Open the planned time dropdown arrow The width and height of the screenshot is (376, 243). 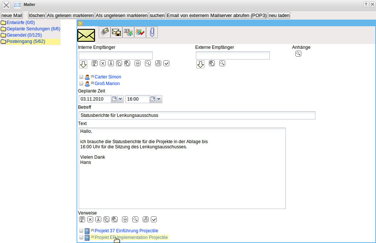pyautogui.click(x=159, y=99)
